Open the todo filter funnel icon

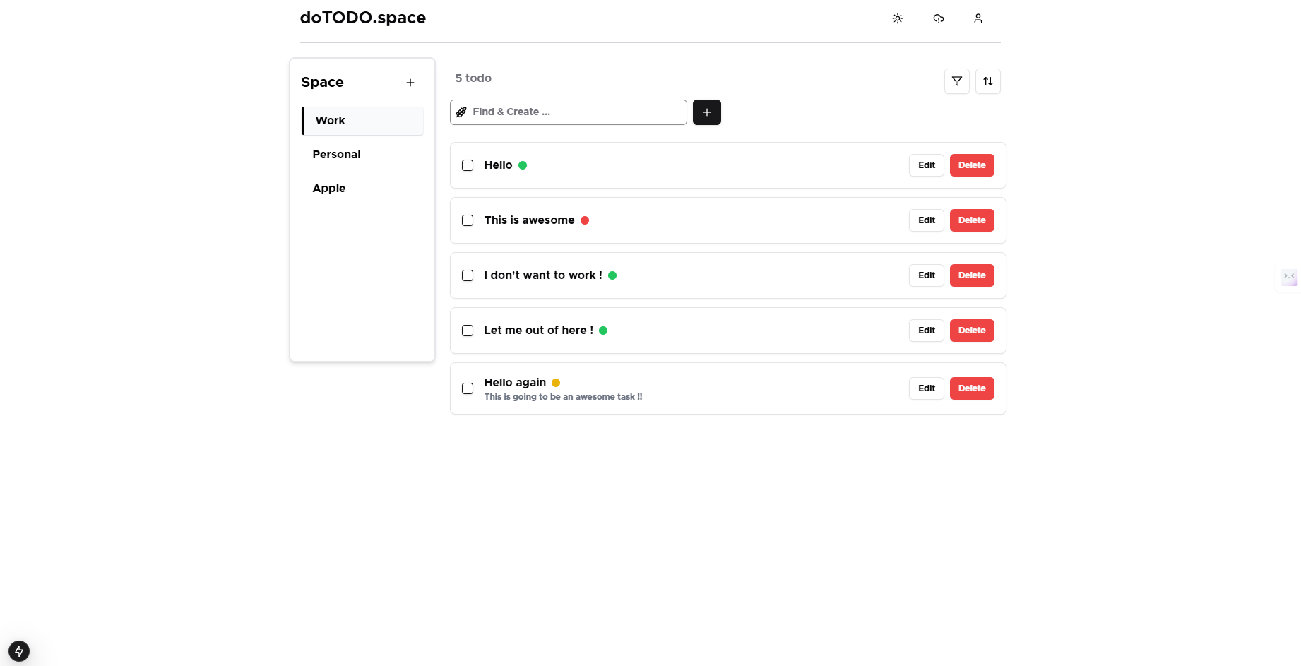[957, 81]
